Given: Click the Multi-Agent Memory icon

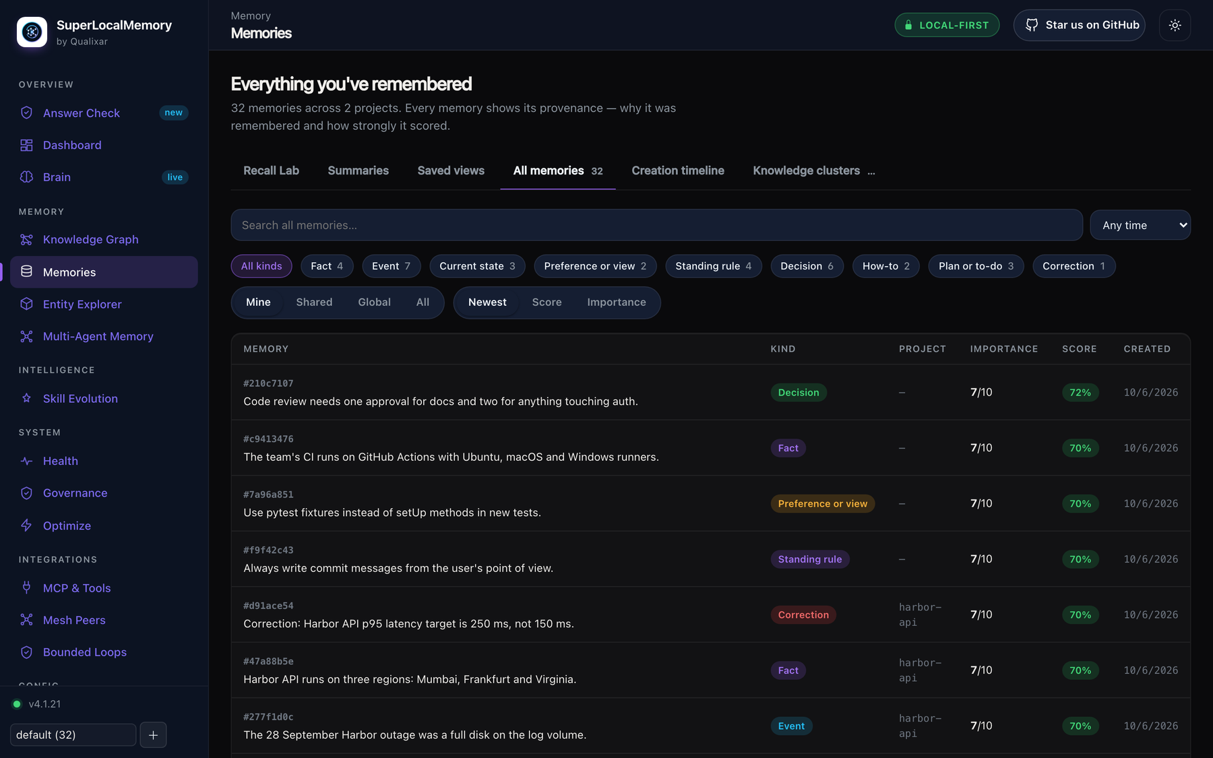Looking at the screenshot, I should (x=26, y=336).
